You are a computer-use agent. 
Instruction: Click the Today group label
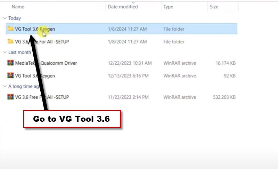click(15, 18)
